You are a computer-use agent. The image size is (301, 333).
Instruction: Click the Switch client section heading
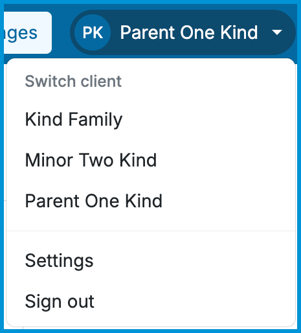[x=73, y=81]
